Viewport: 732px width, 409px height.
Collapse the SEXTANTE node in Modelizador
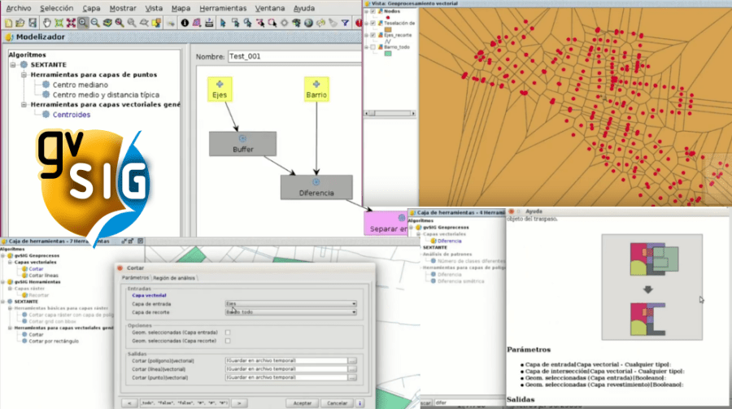[15, 64]
